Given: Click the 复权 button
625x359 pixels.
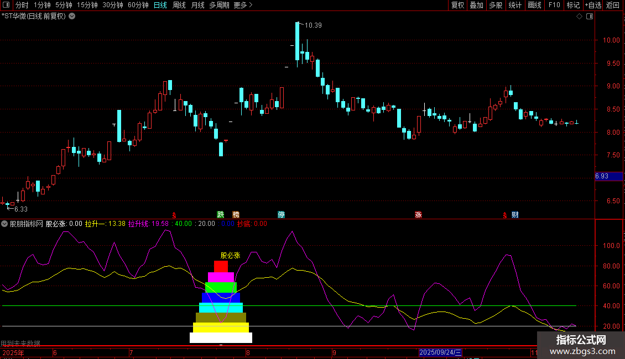Looking at the screenshot, I should [457, 6].
